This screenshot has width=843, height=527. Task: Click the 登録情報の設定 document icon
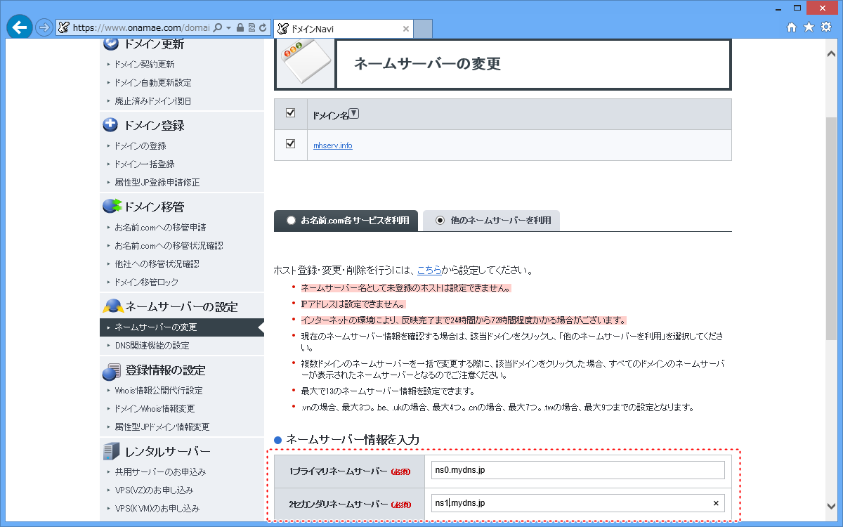coord(111,370)
